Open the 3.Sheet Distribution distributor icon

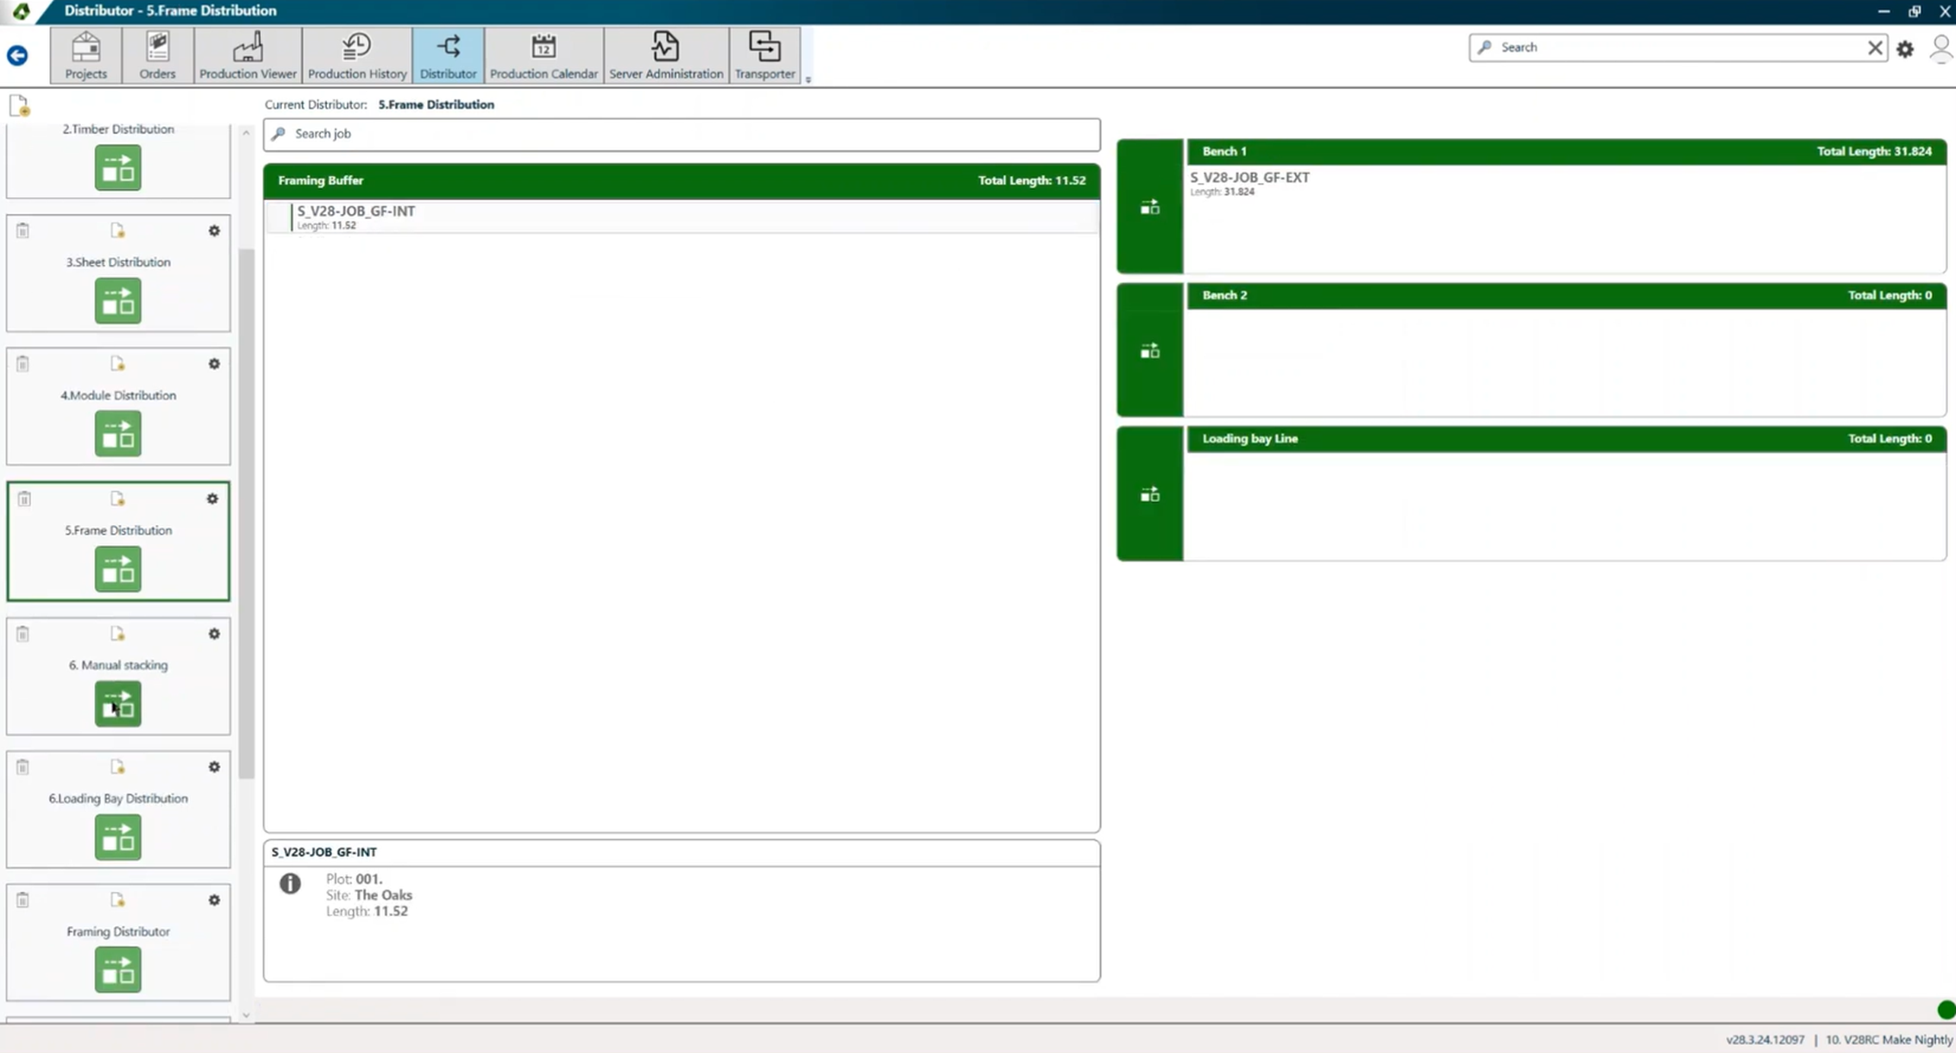pos(118,301)
